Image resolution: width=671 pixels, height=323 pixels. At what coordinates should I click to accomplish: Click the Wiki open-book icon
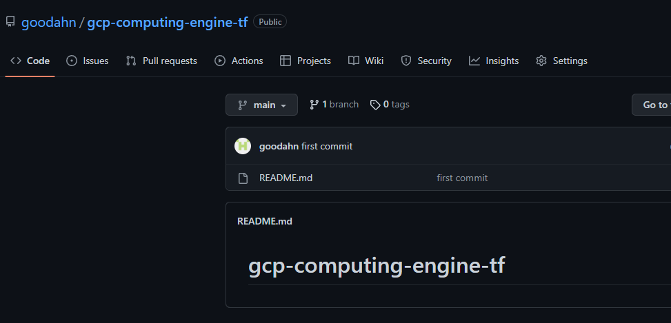click(354, 61)
